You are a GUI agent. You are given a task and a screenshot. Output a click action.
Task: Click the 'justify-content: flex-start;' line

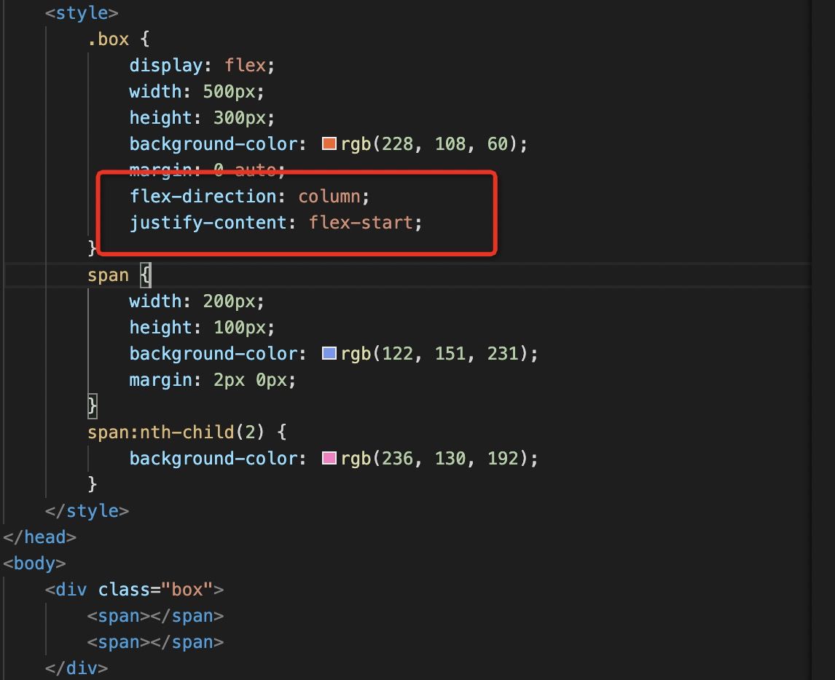276,222
